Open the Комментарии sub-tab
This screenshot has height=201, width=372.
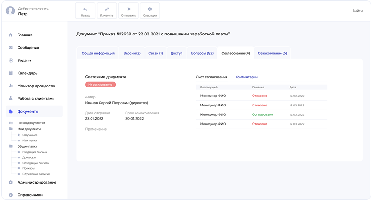(x=246, y=77)
